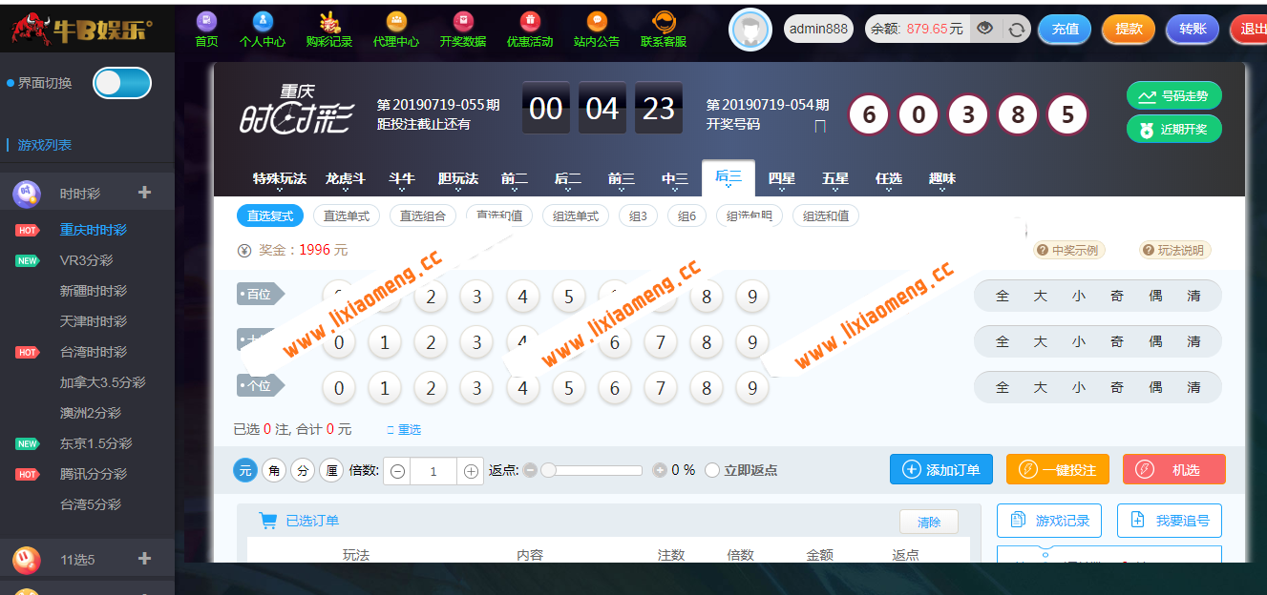Screen dimensions: 1267x595
Task: Click the 号码走势 number trends button
Action: pos(1172,96)
